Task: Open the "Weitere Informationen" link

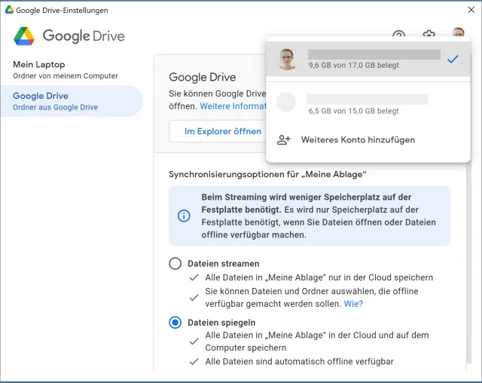Action: tap(233, 106)
